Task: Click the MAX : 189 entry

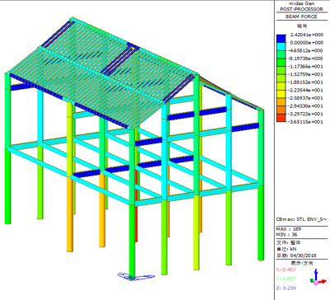Action: [289, 229]
